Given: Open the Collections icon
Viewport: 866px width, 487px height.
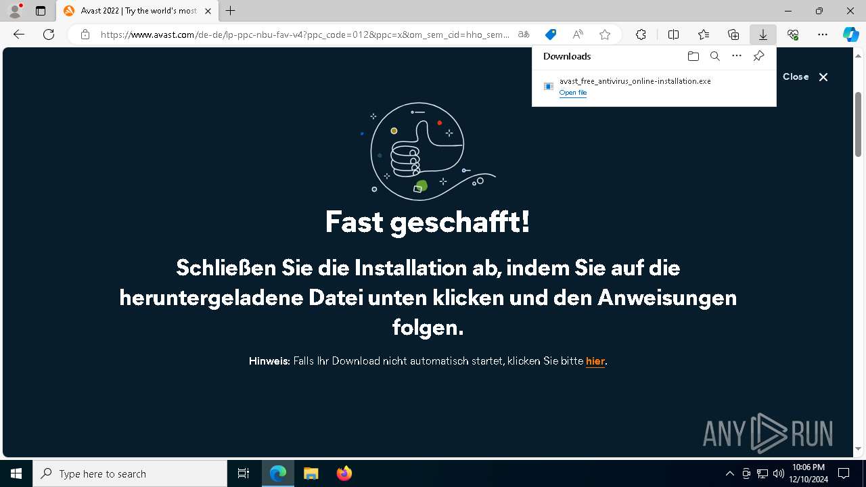Looking at the screenshot, I should (733, 34).
